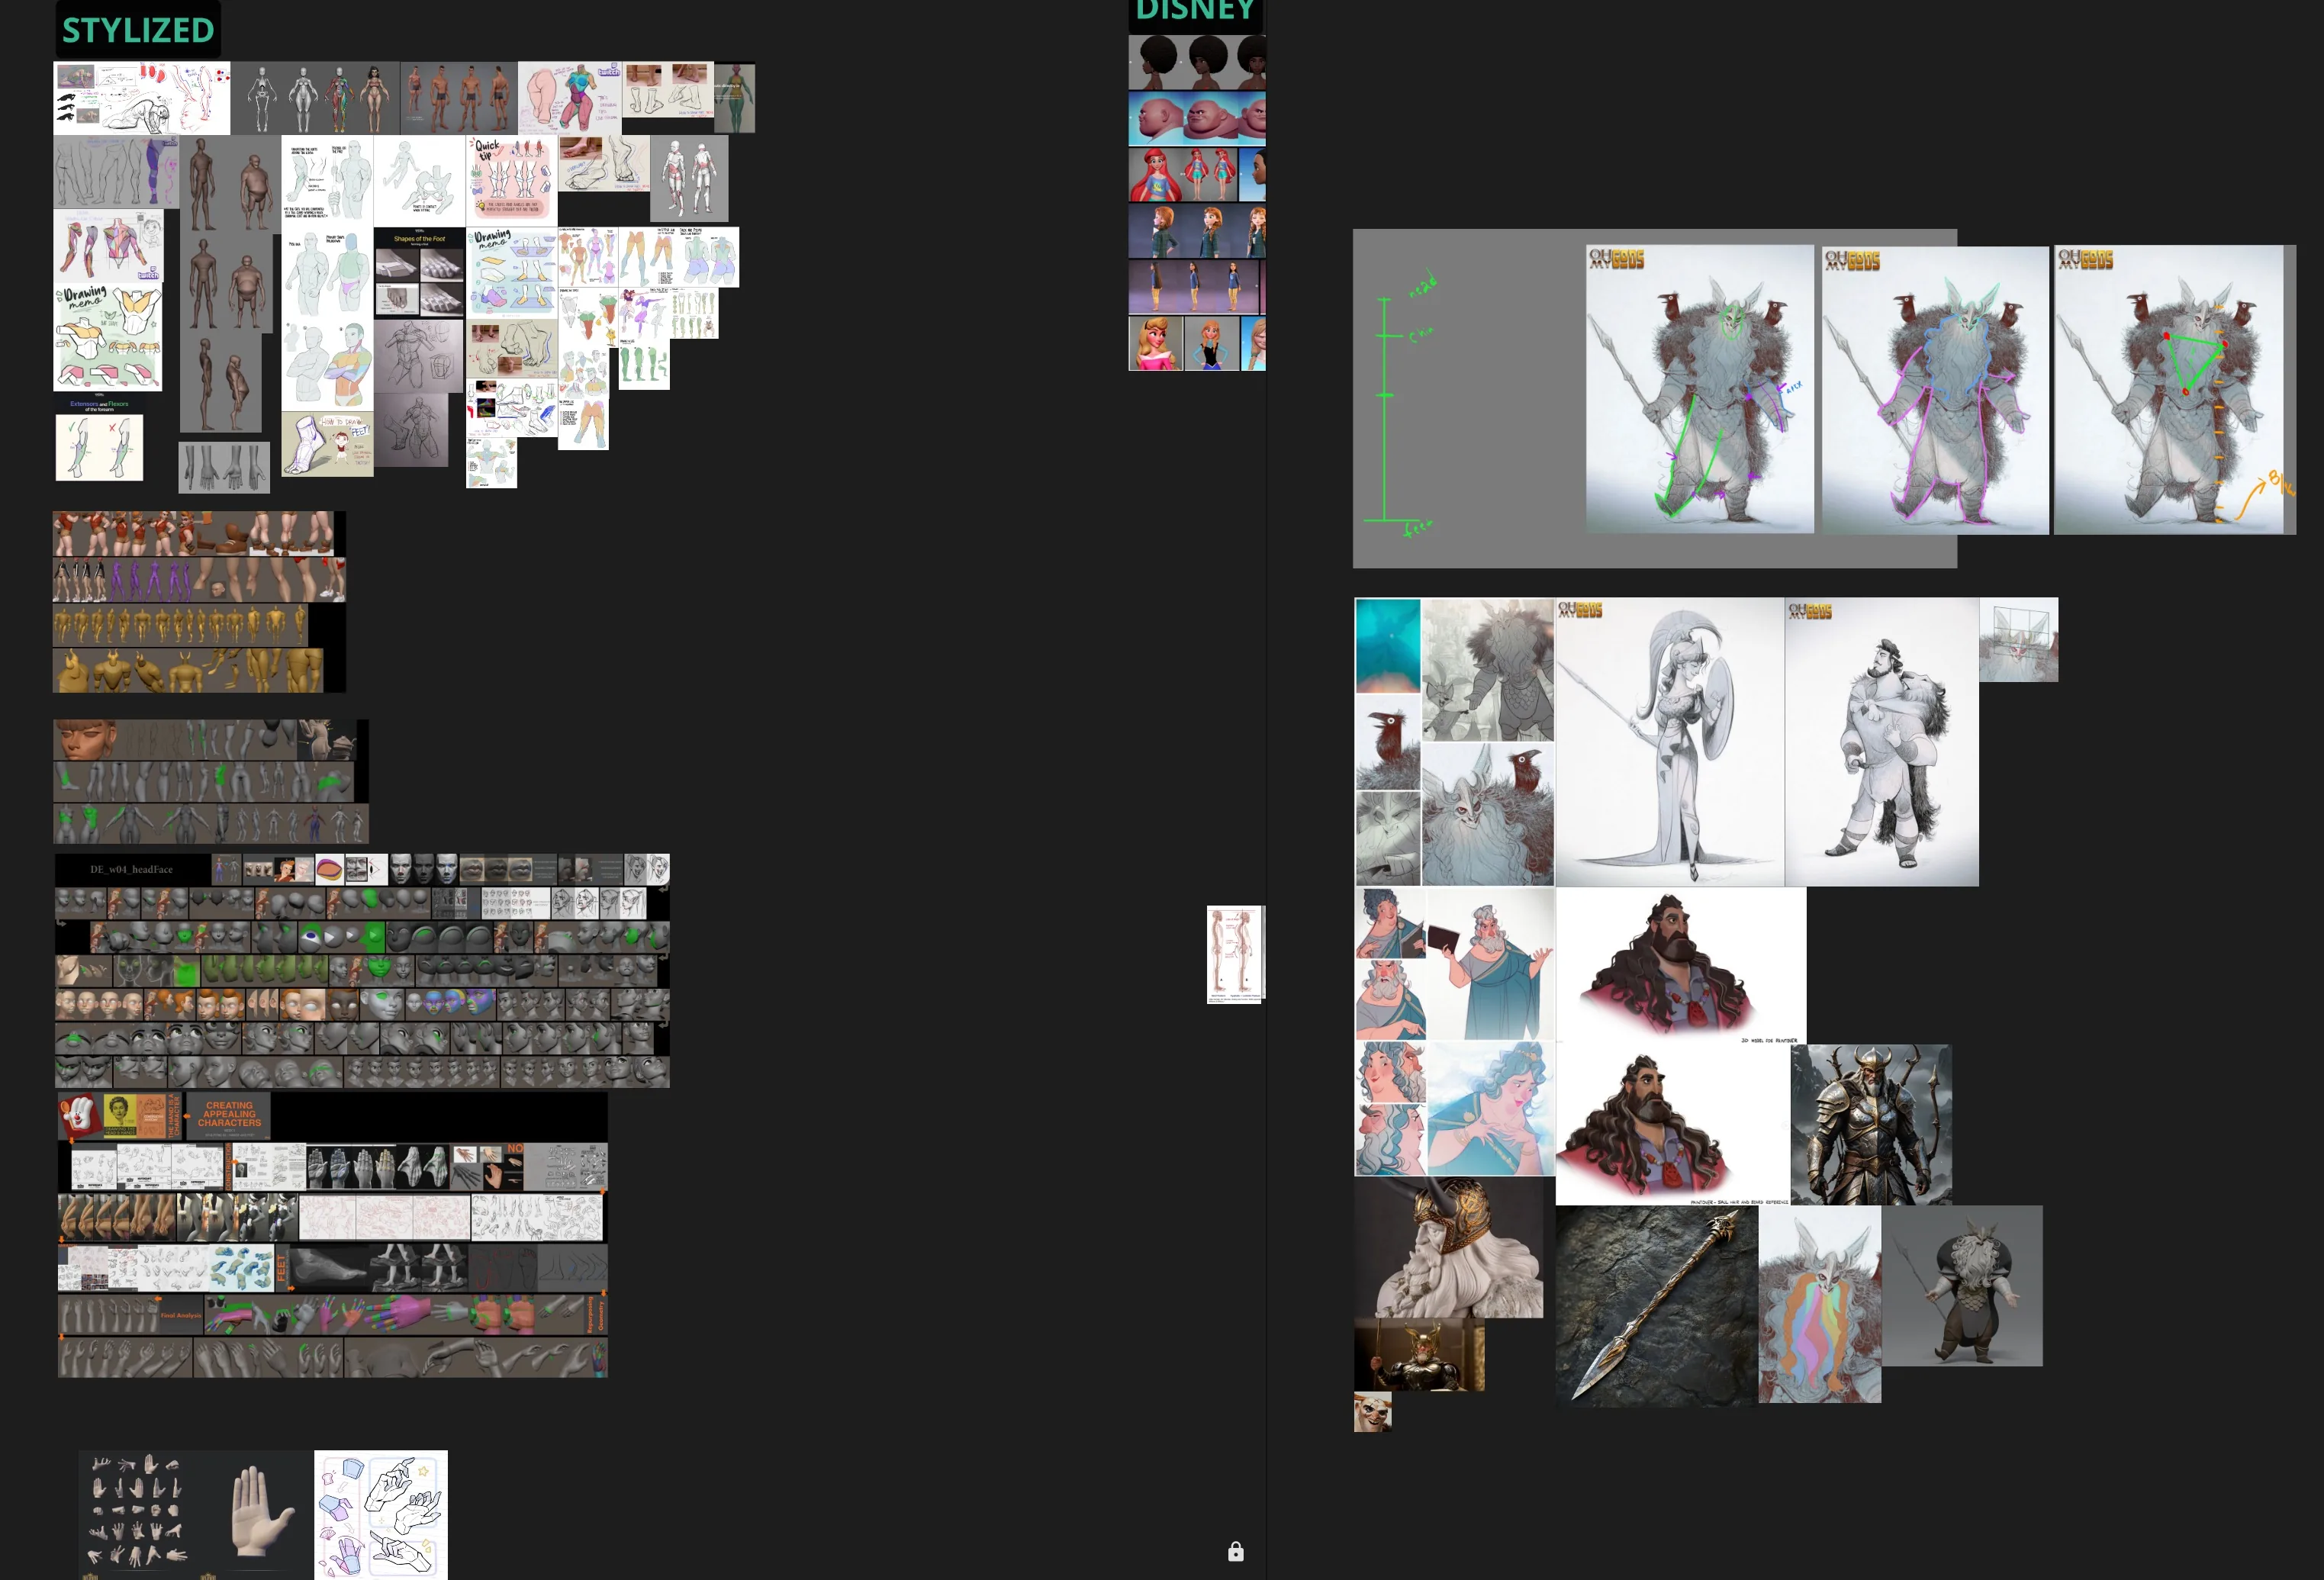Select the DISNEY heading label
Screen dimensions: 2324x1580
(x=1196, y=12)
